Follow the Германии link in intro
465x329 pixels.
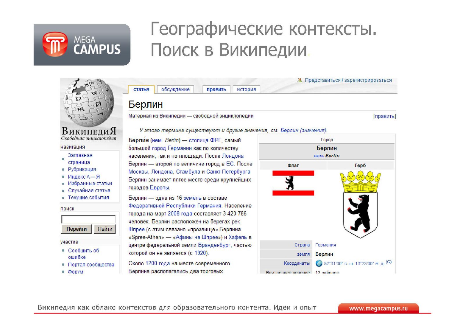(x=180, y=148)
